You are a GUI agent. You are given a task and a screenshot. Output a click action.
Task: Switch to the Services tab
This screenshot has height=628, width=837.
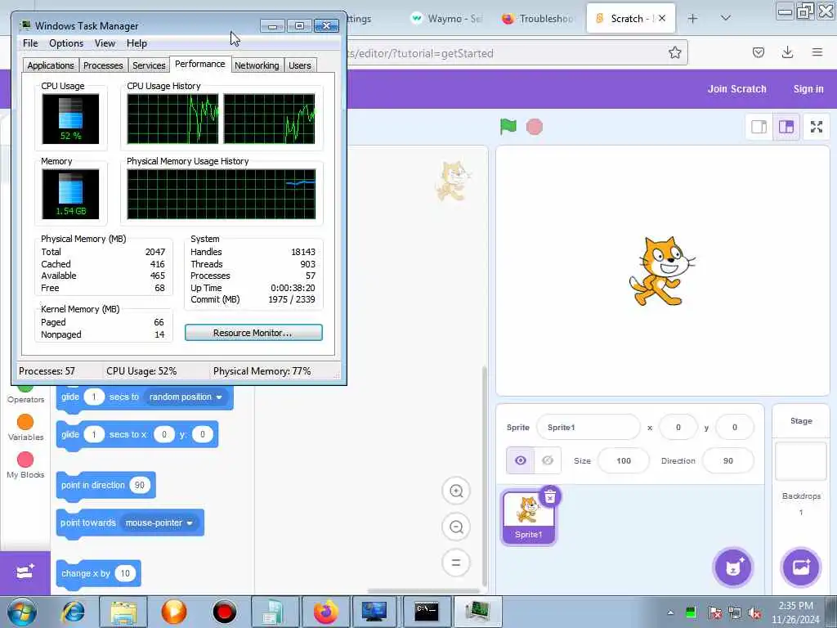[149, 65]
